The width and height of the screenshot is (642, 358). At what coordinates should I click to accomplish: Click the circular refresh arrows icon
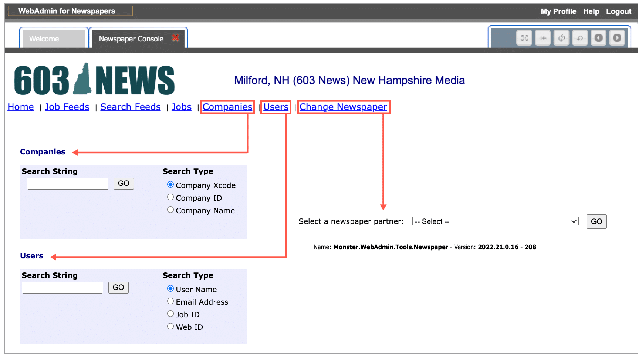click(x=561, y=38)
